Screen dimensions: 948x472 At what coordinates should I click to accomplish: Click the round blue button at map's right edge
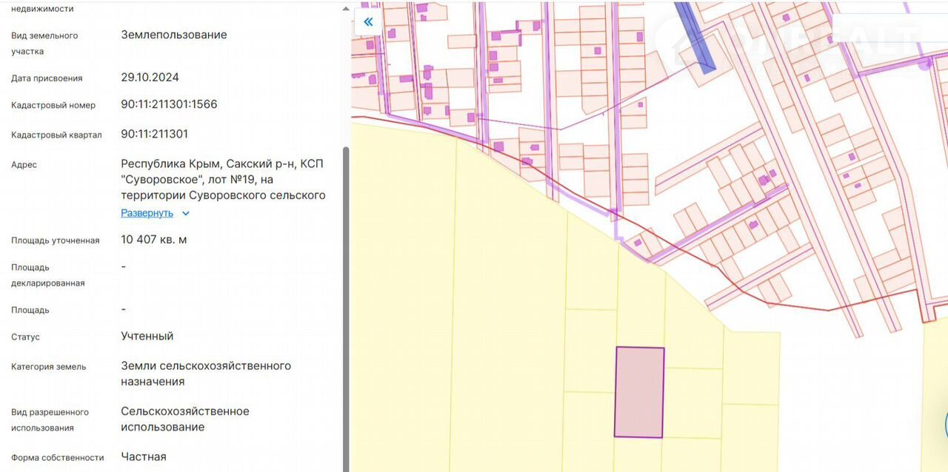click(946, 425)
